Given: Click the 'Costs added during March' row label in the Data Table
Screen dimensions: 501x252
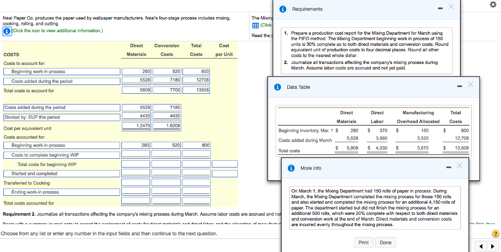Looking at the screenshot, I should pyautogui.click(x=305, y=140).
